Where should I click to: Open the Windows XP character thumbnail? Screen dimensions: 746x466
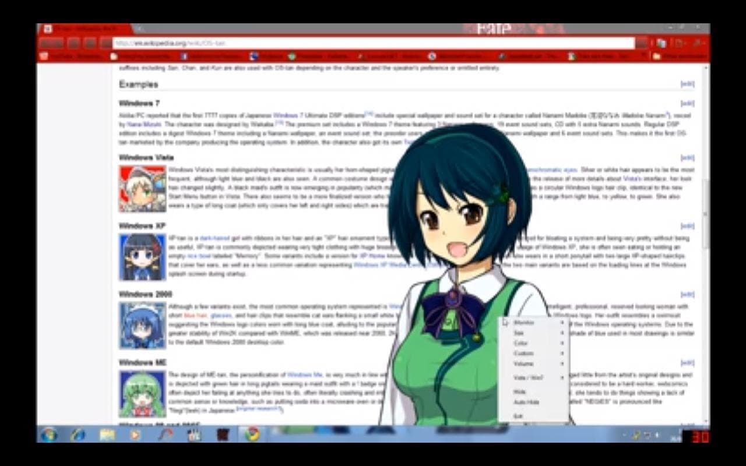click(x=143, y=257)
